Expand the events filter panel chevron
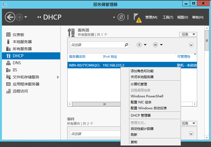This screenshot has height=147, width=211. click(191, 134)
